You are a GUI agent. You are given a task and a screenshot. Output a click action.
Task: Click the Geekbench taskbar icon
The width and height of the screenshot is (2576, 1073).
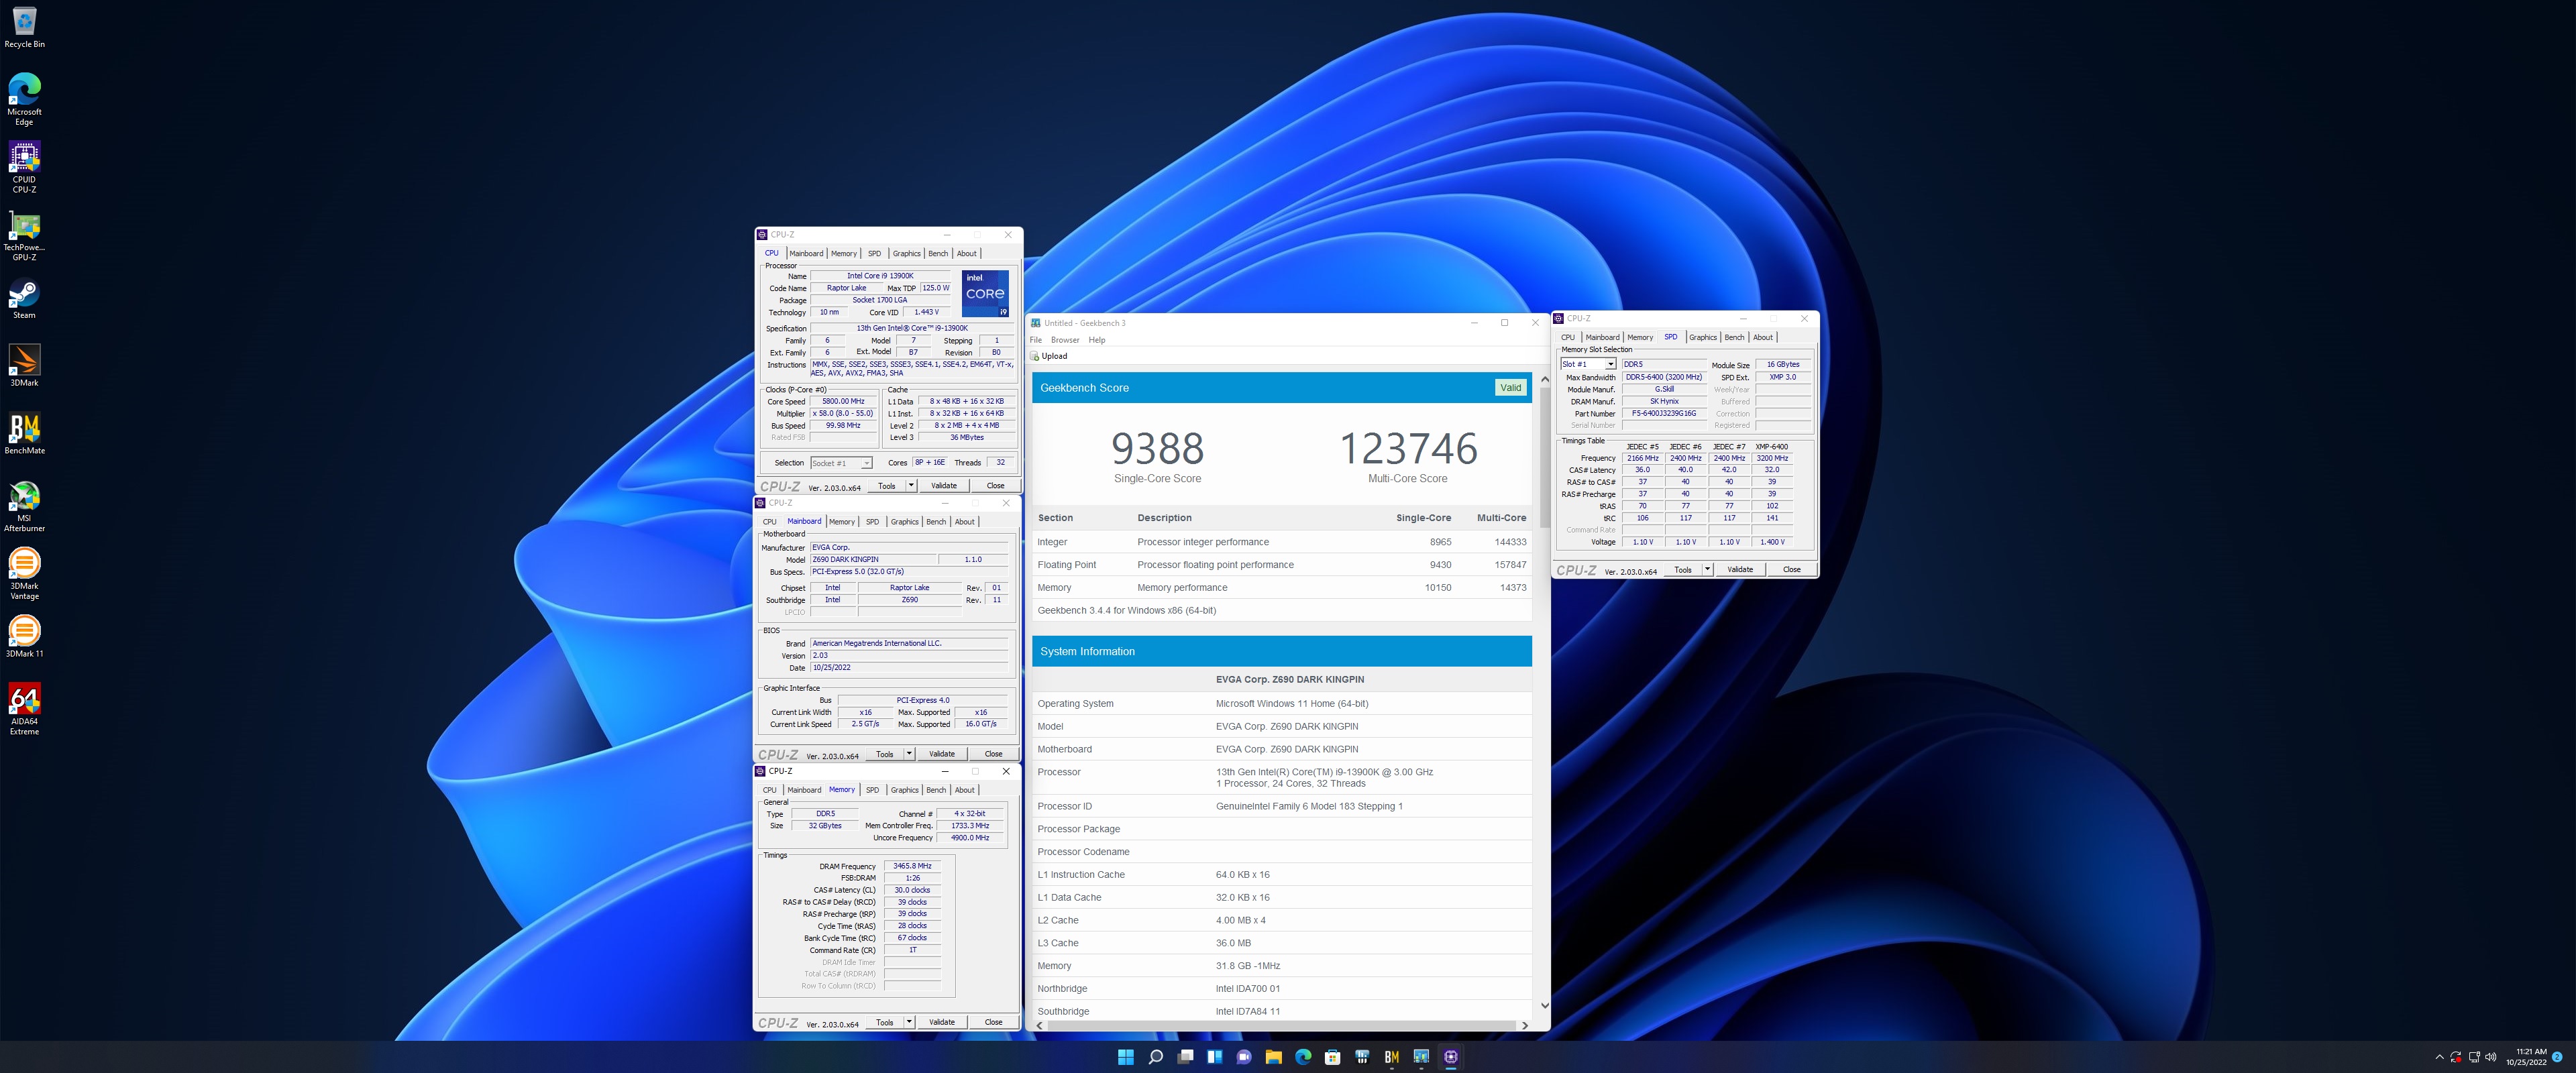pyautogui.click(x=1421, y=1057)
